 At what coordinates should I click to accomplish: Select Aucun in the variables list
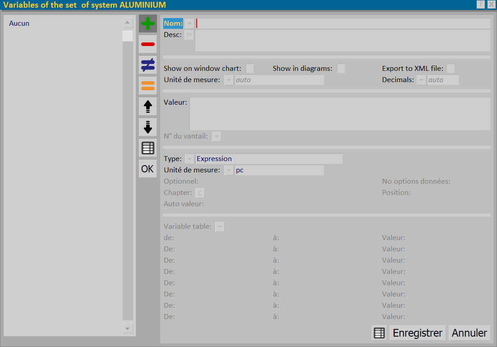(19, 23)
